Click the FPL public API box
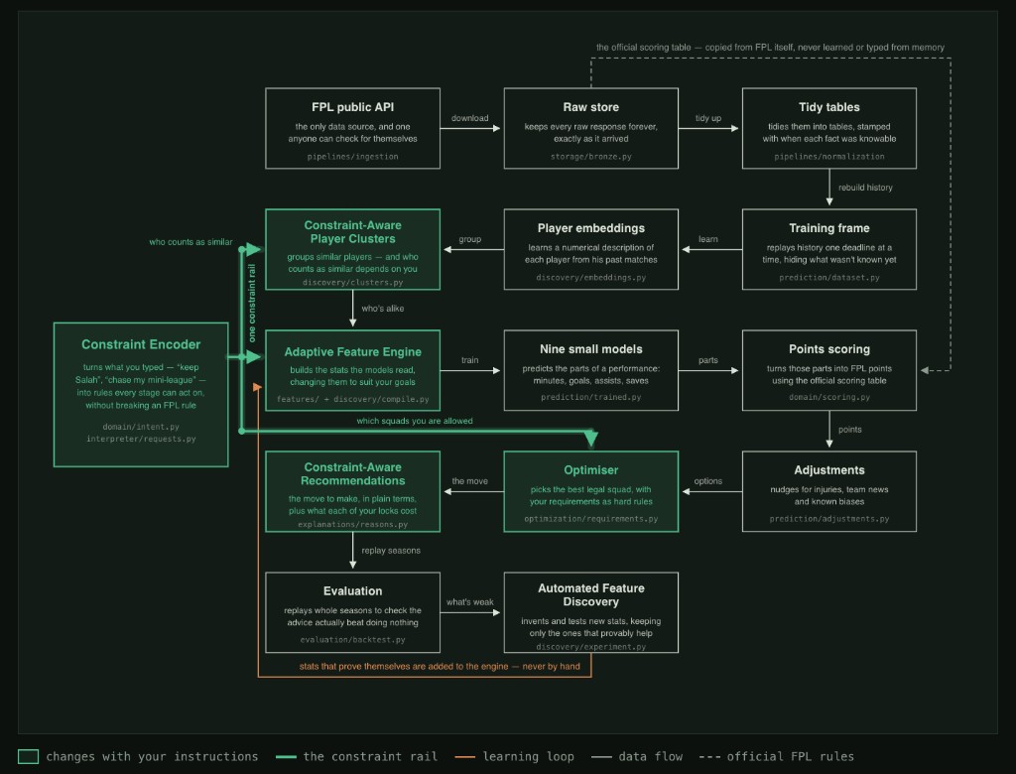 [352, 128]
